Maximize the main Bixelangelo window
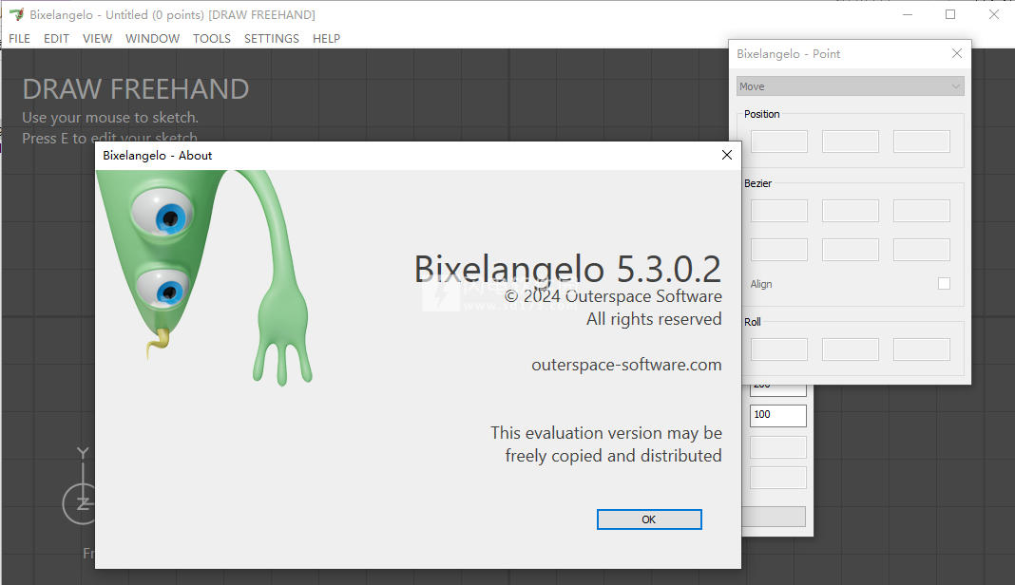This screenshot has width=1015, height=585. point(950,14)
